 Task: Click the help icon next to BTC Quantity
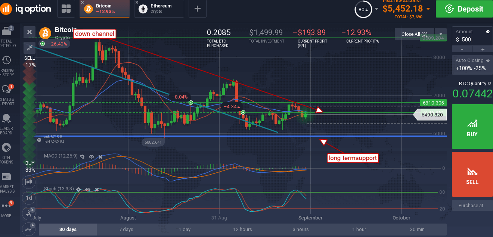(x=490, y=84)
